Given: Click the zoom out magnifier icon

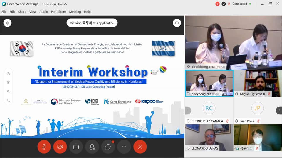Looking at the screenshot, I should point(8,100).
